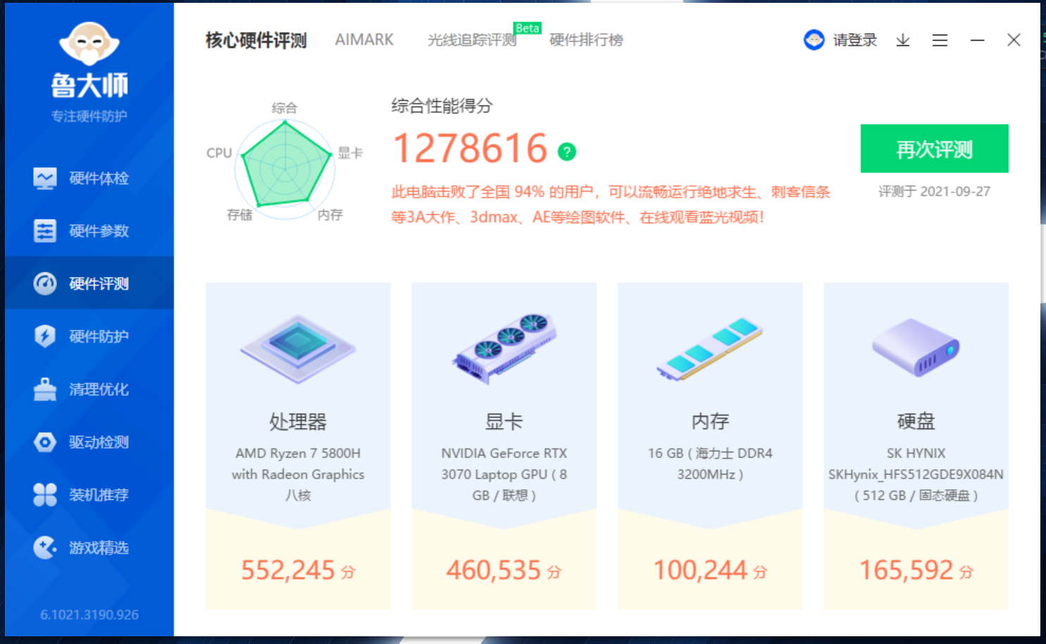
Task: Open the hamburger main menu
Action: click(x=940, y=40)
